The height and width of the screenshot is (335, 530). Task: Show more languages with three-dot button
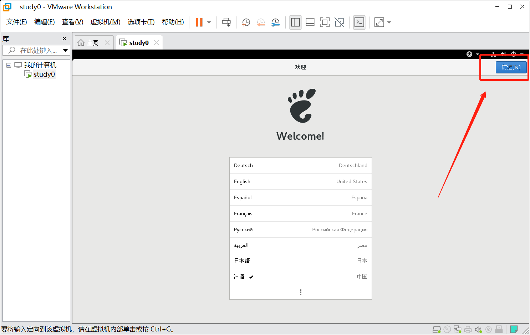point(301,292)
